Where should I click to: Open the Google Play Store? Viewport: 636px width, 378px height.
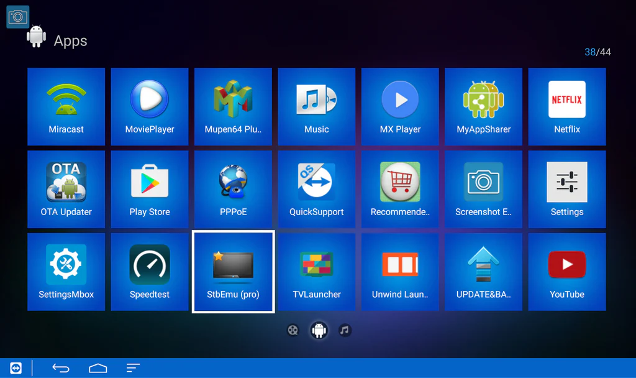[149, 188]
